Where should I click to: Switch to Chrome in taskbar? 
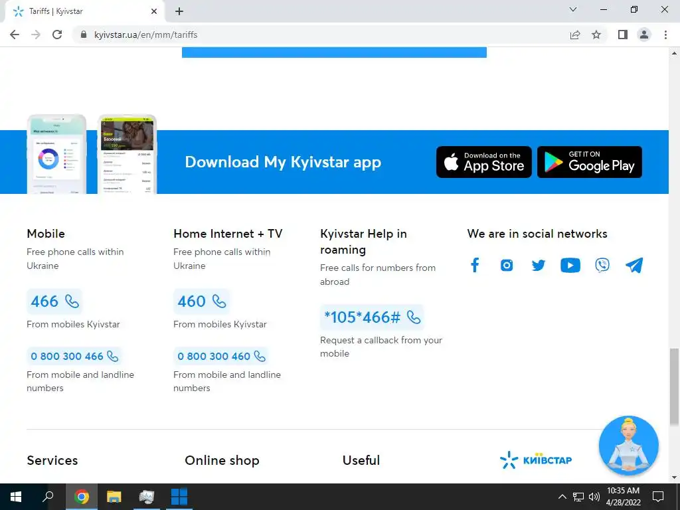81,497
